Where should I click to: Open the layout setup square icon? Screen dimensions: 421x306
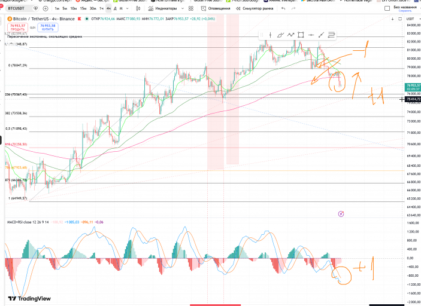[387, 8]
